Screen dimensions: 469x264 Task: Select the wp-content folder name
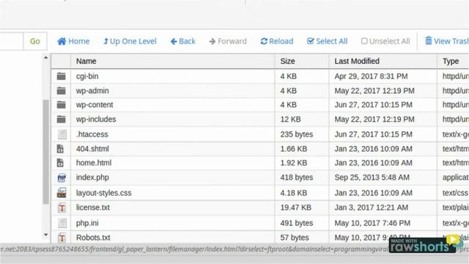click(x=95, y=105)
